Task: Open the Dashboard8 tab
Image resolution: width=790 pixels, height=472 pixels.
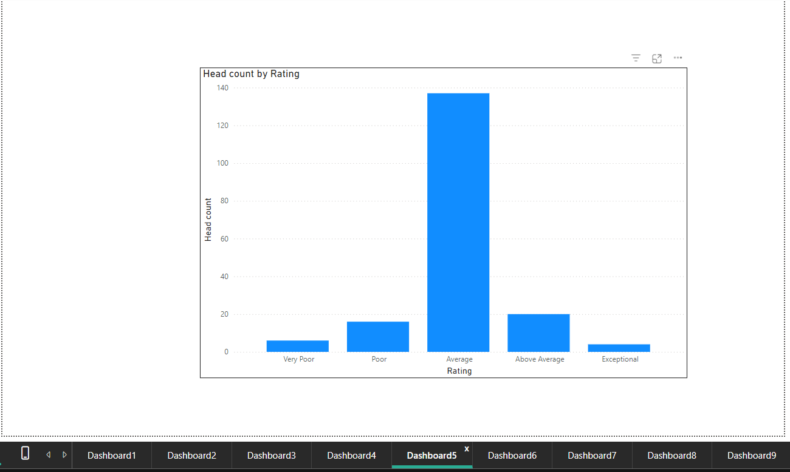Action: point(671,455)
